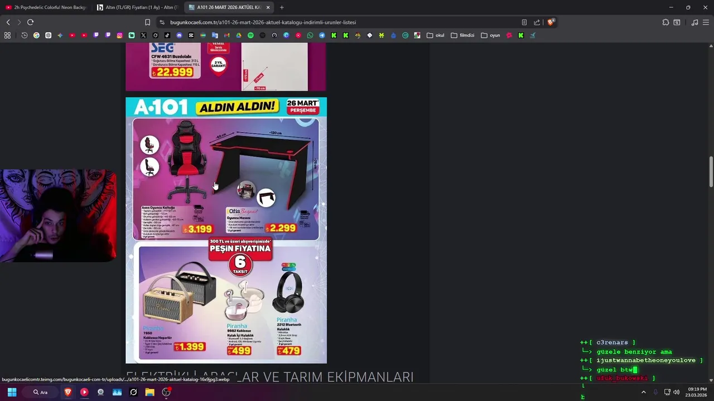Open the clock showing 09:19 PM
The width and height of the screenshot is (714, 401).
coord(697,392)
